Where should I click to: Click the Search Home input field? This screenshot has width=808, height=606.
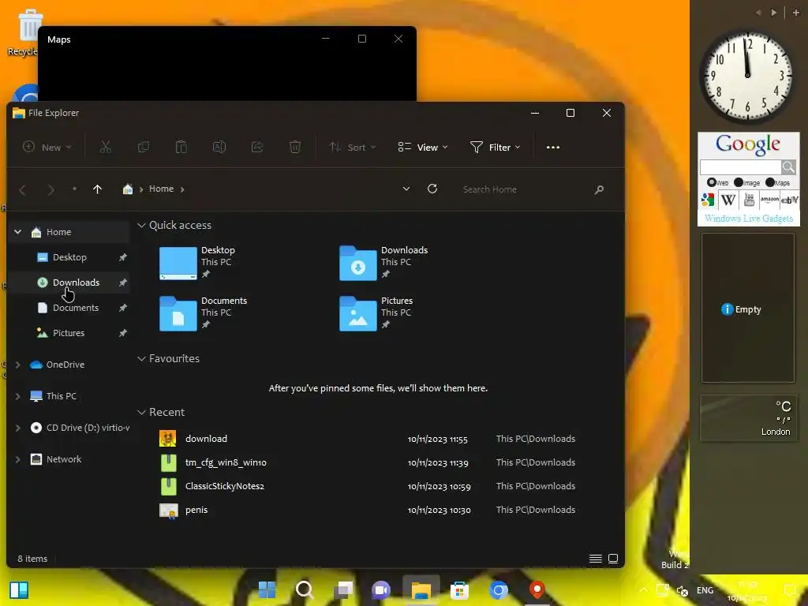(526, 189)
